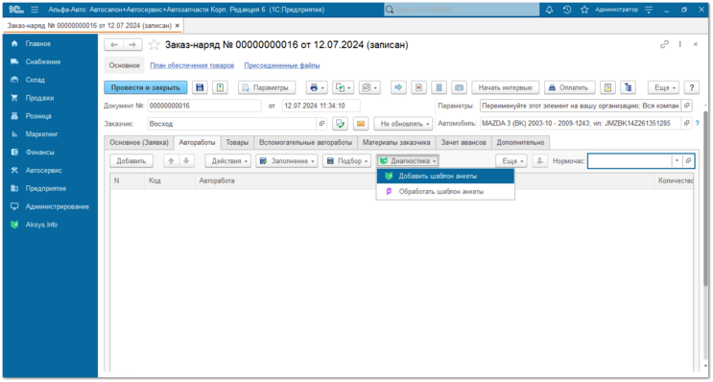Viewport: 713px width, 382px height.
Task: Add to favorites with the star icon
Action: tap(154, 45)
